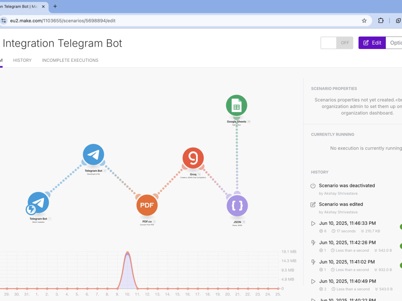Open the Jun 10, 2025, 11:40:49 PM execution
The image size is (402, 301).
point(347,281)
